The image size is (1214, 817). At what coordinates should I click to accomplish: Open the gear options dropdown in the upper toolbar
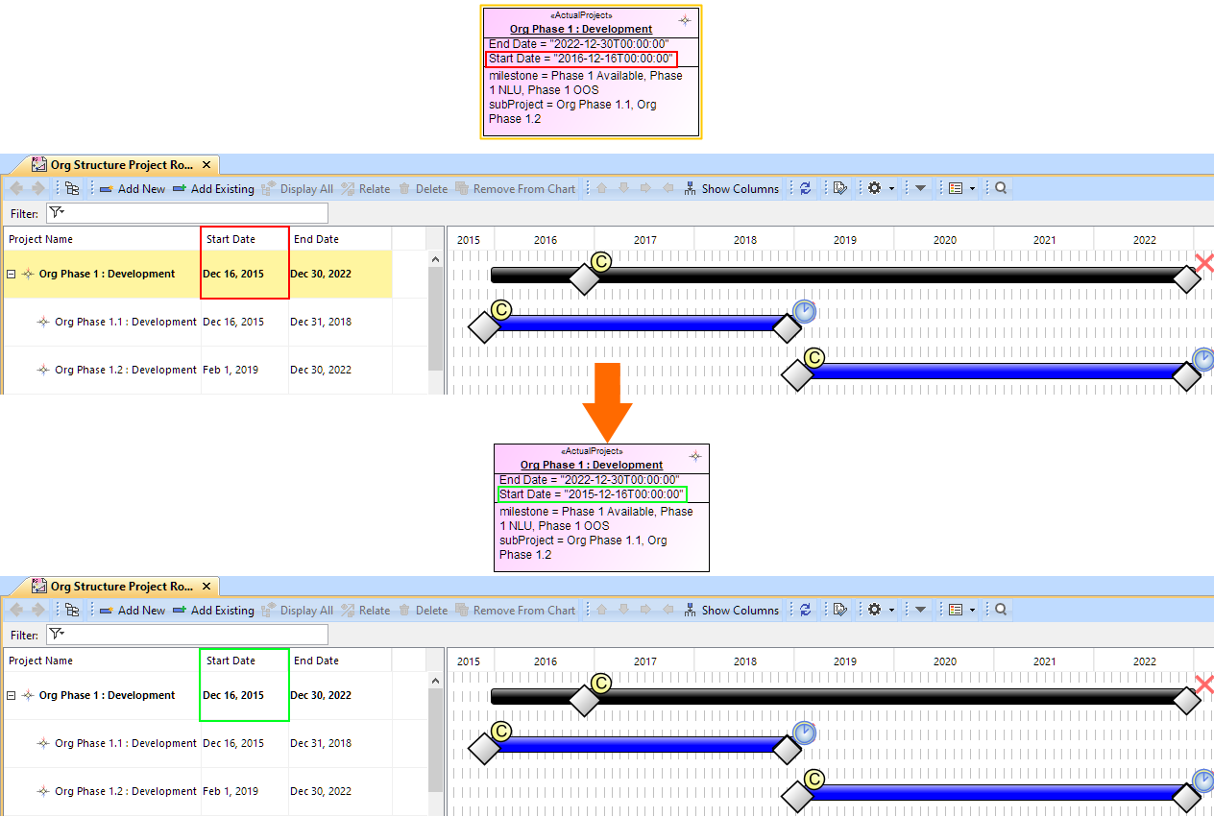(x=879, y=189)
